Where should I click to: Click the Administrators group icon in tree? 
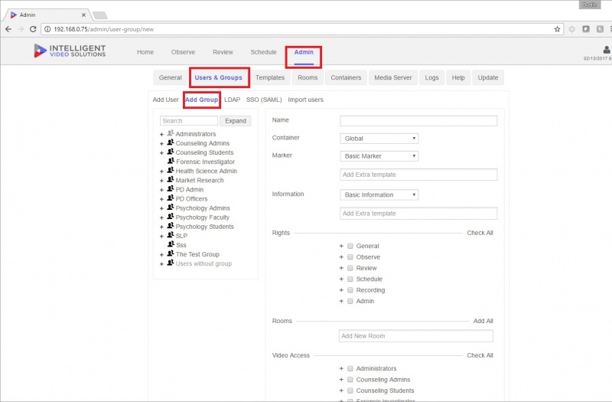click(171, 133)
